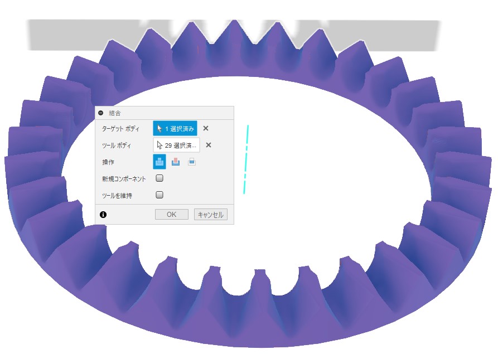Screen dimensions: 498x354
Task: Dismiss the dialog with キャンセル
Action: pos(211,215)
